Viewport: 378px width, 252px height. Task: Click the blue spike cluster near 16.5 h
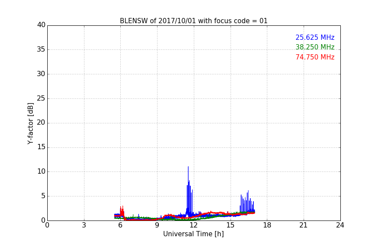point(247,201)
